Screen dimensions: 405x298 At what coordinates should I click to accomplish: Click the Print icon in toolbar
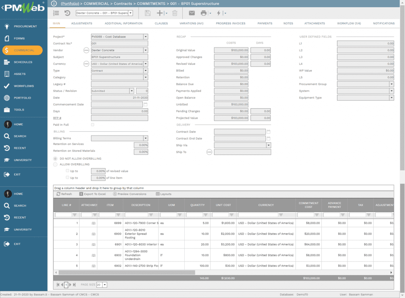(x=204, y=13)
